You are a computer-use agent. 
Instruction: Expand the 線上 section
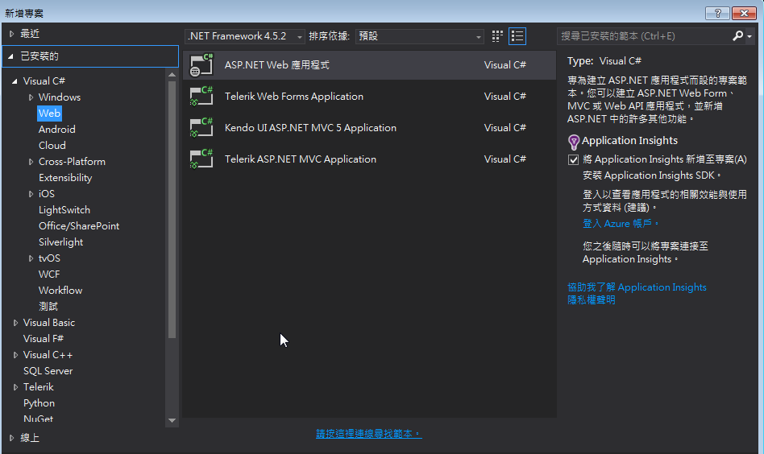[x=12, y=438]
